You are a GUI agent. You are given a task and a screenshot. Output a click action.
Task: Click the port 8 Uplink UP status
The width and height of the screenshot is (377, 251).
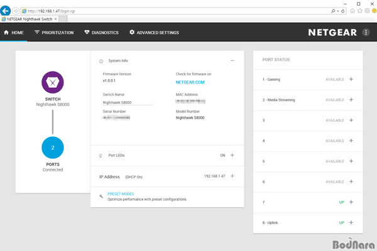pyautogui.click(x=342, y=223)
